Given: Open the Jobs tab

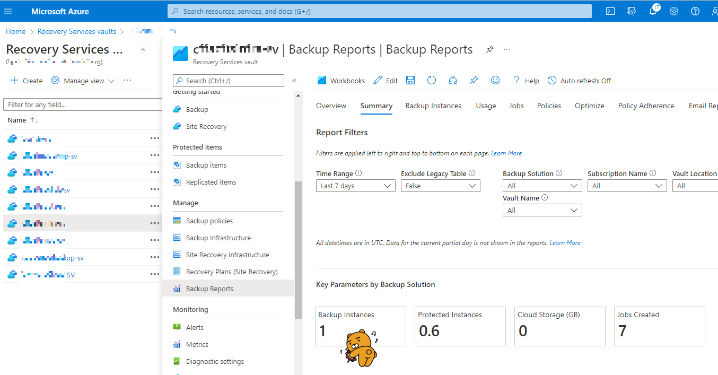Looking at the screenshot, I should click(516, 106).
